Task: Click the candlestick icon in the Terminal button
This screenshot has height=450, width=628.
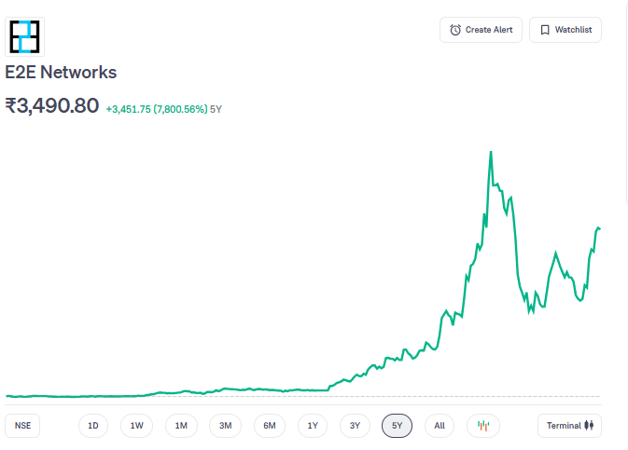Action: [589, 426]
